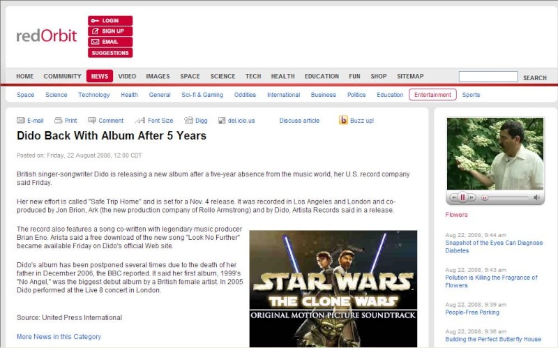The height and width of the screenshot is (348, 558).
Task: Pause the Flowers video
Action: pos(462,197)
